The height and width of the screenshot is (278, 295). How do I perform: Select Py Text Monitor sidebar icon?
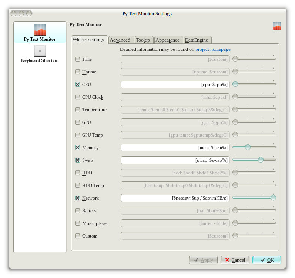tap(40, 30)
